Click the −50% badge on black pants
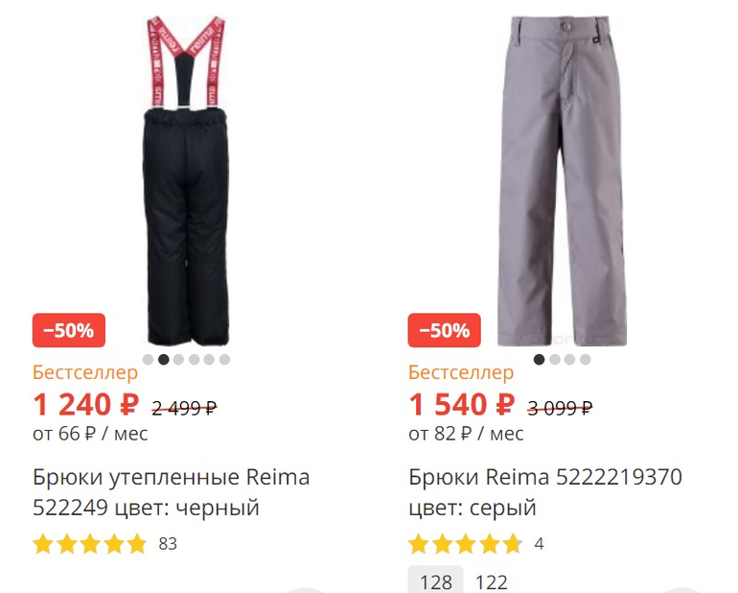 pyautogui.click(x=69, y=330)
